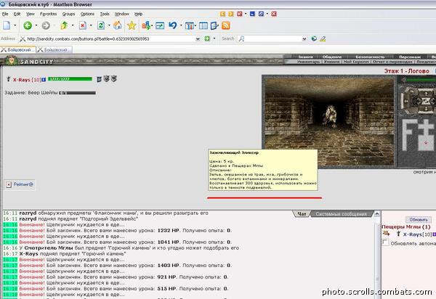Switch to Системные сообщения tab

click(x=342, y=214)
